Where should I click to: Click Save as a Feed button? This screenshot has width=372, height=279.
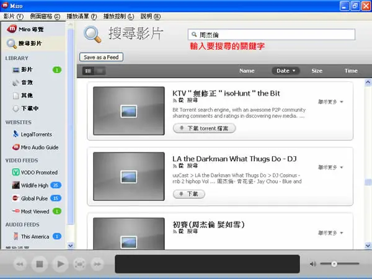pos(101,57)
